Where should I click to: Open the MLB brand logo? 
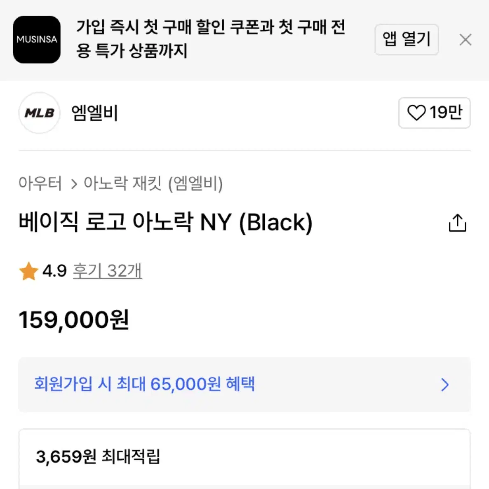(x=39, y=113)
